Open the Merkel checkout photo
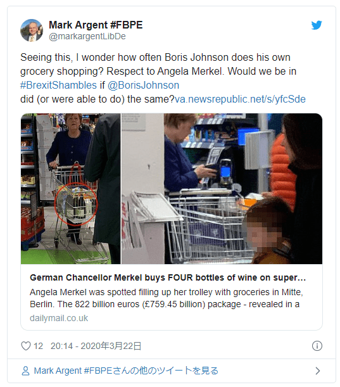Image resolution: width=340 pixels, height=387 pixels. (x=222, y=189)
